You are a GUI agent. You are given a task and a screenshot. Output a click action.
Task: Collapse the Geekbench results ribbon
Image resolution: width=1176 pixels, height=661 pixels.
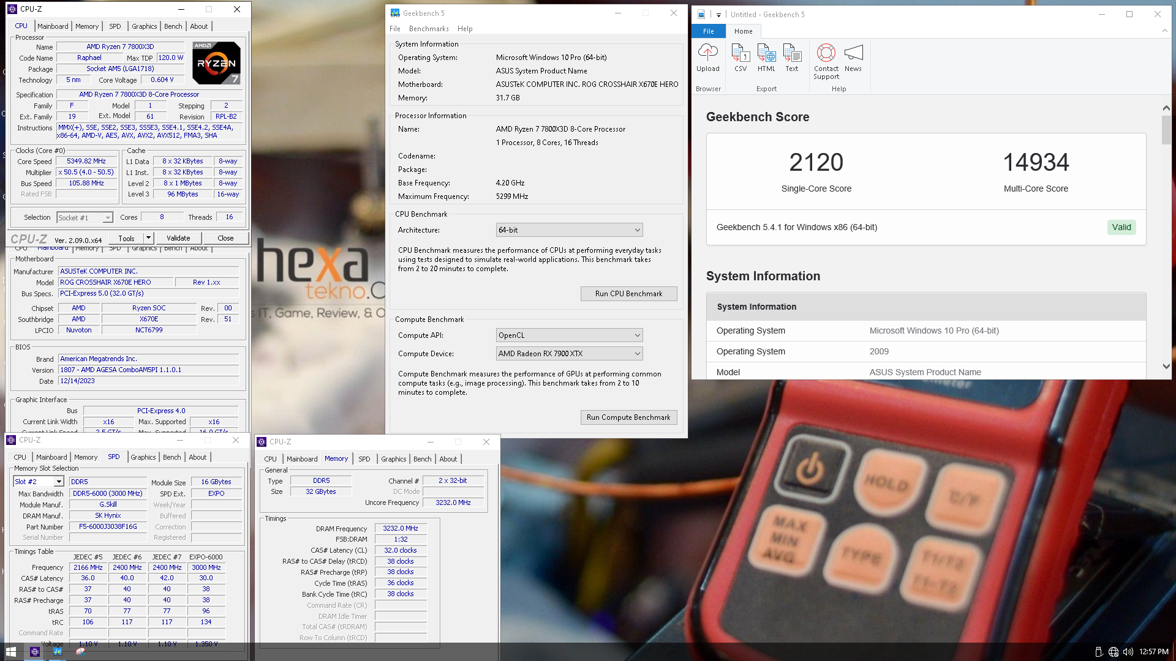pos(1164,31)
